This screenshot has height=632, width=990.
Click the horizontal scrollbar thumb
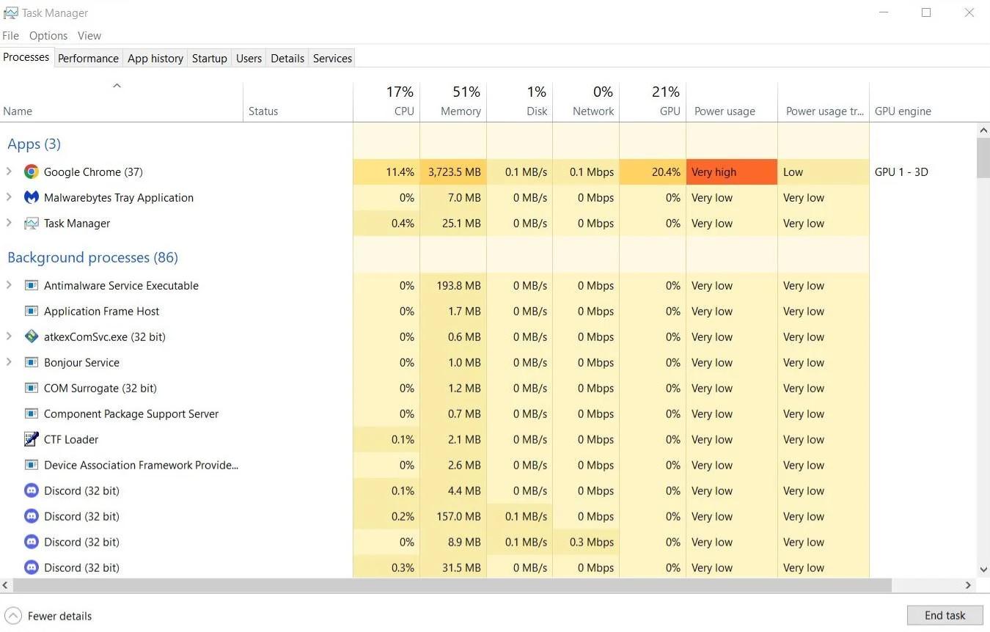tap(452, 585)
